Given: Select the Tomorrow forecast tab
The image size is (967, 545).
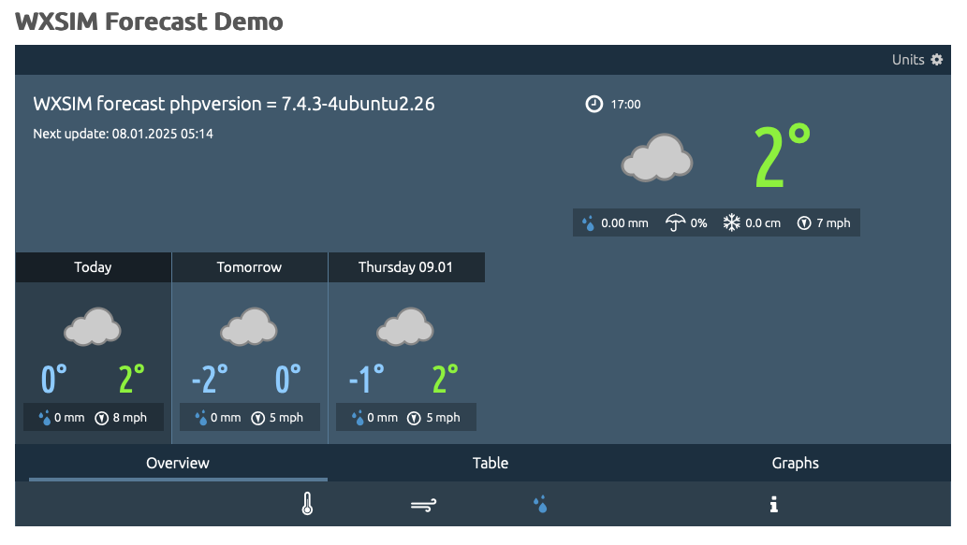Looking at the screenshot, I should [x=249, y=267].
